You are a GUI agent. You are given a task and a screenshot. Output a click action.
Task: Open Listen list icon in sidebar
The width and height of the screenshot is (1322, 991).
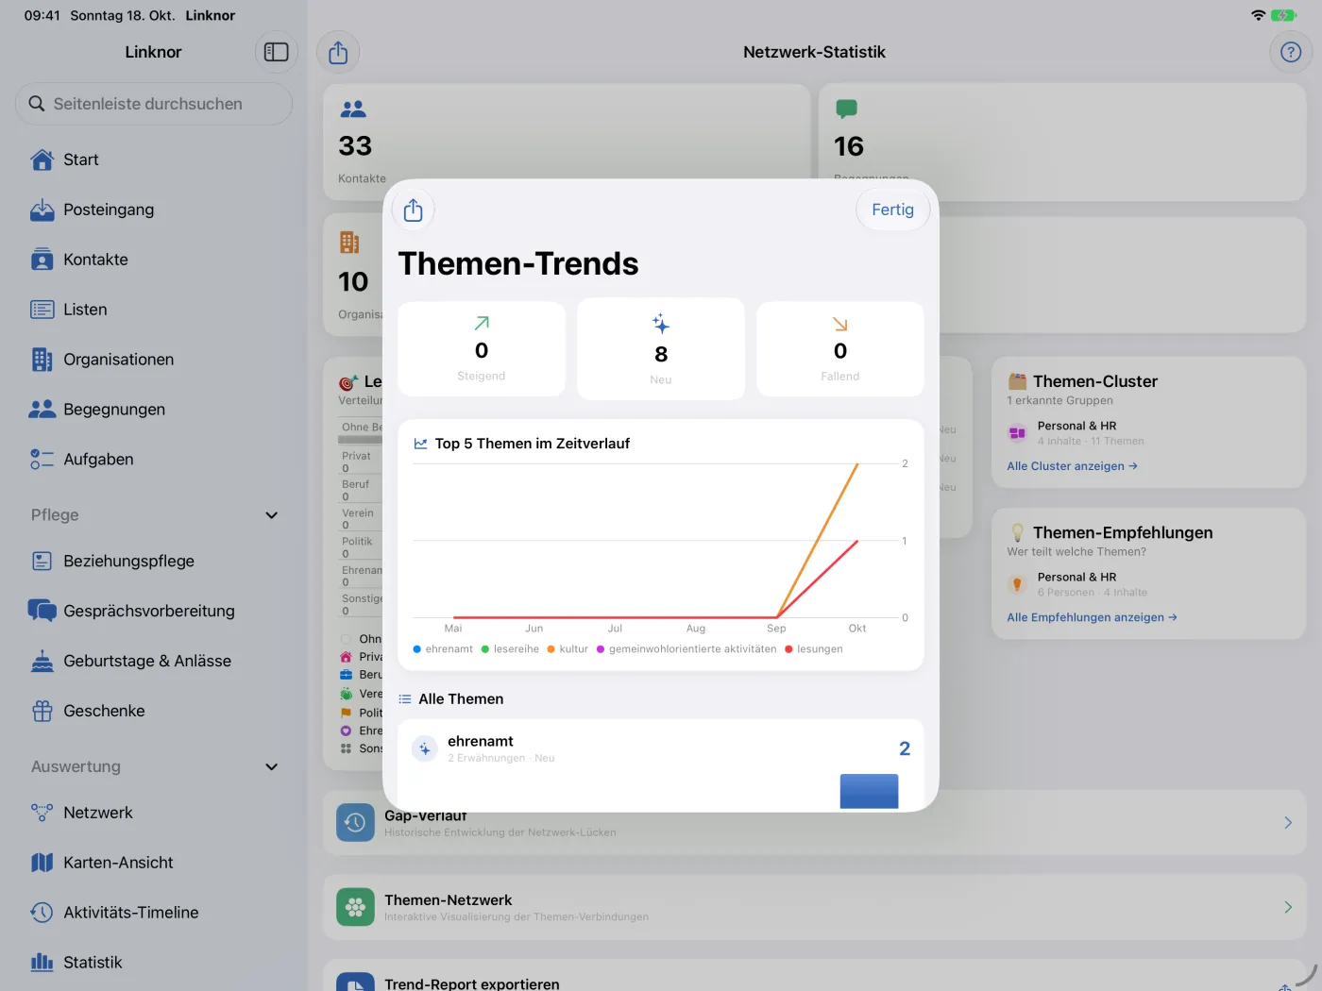42,310
